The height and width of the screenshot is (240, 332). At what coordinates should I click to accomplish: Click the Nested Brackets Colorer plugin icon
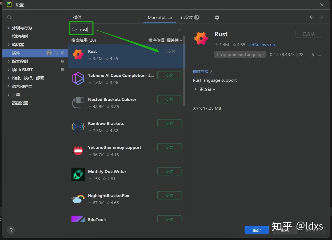[78, 102]
